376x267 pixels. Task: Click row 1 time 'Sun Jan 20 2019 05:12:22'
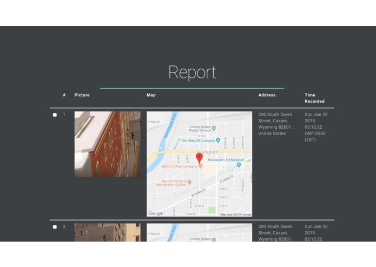coord(316,121)
